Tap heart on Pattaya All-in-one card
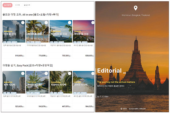170x113 pixels. point(46,23)
